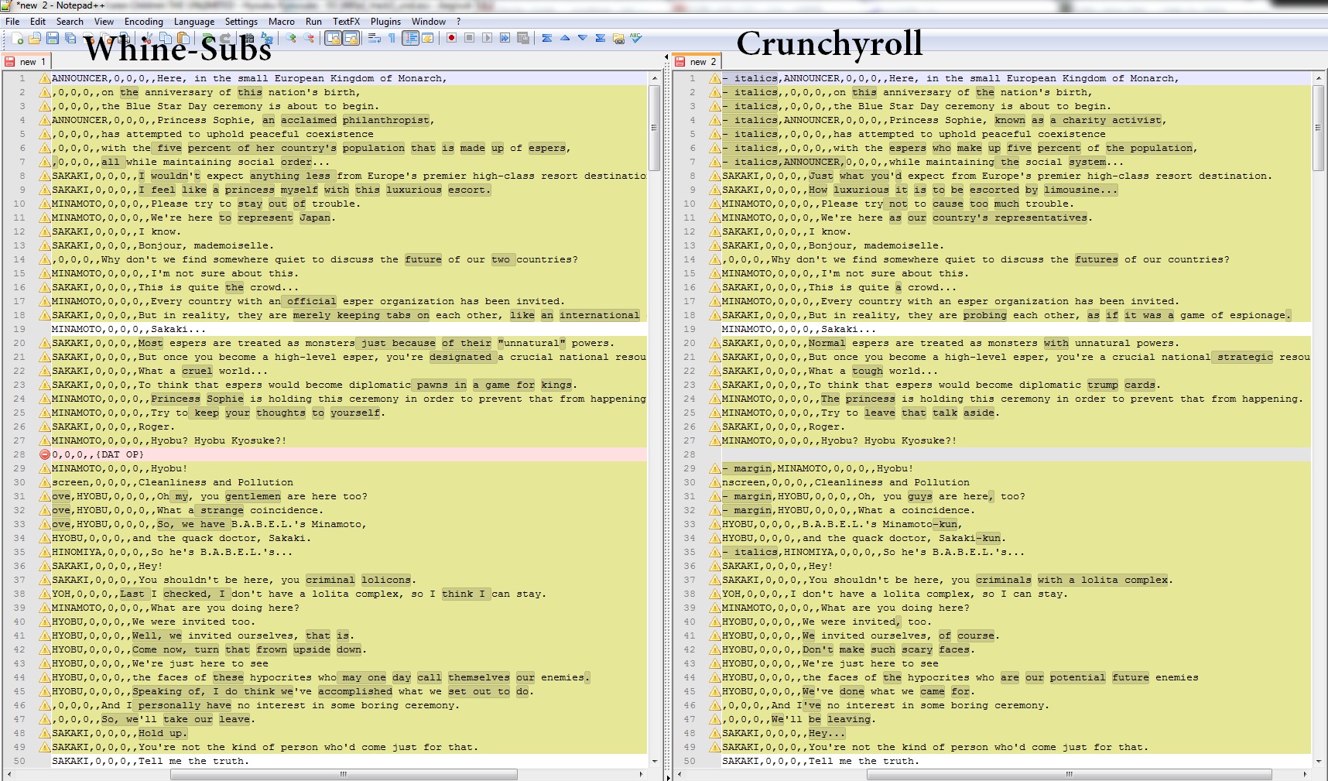This screenshot has width=1328, height=781.
Task: Click the Stop Recording macro icon
Action: coord(469,38)
